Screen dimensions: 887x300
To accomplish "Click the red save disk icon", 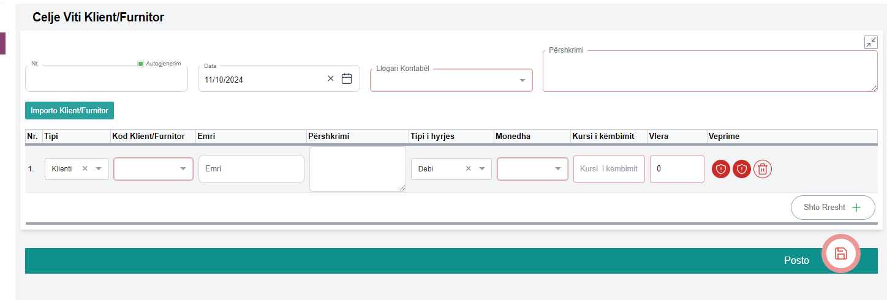I will point(841,253).
